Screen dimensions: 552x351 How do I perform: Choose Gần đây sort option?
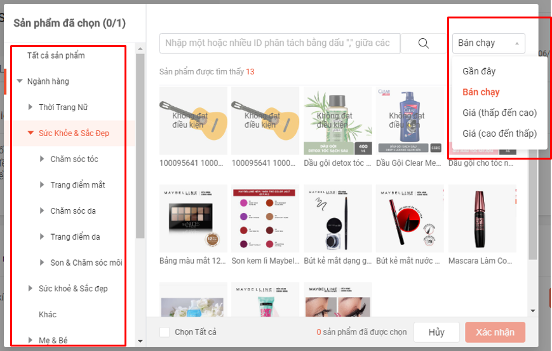[479, 71]
